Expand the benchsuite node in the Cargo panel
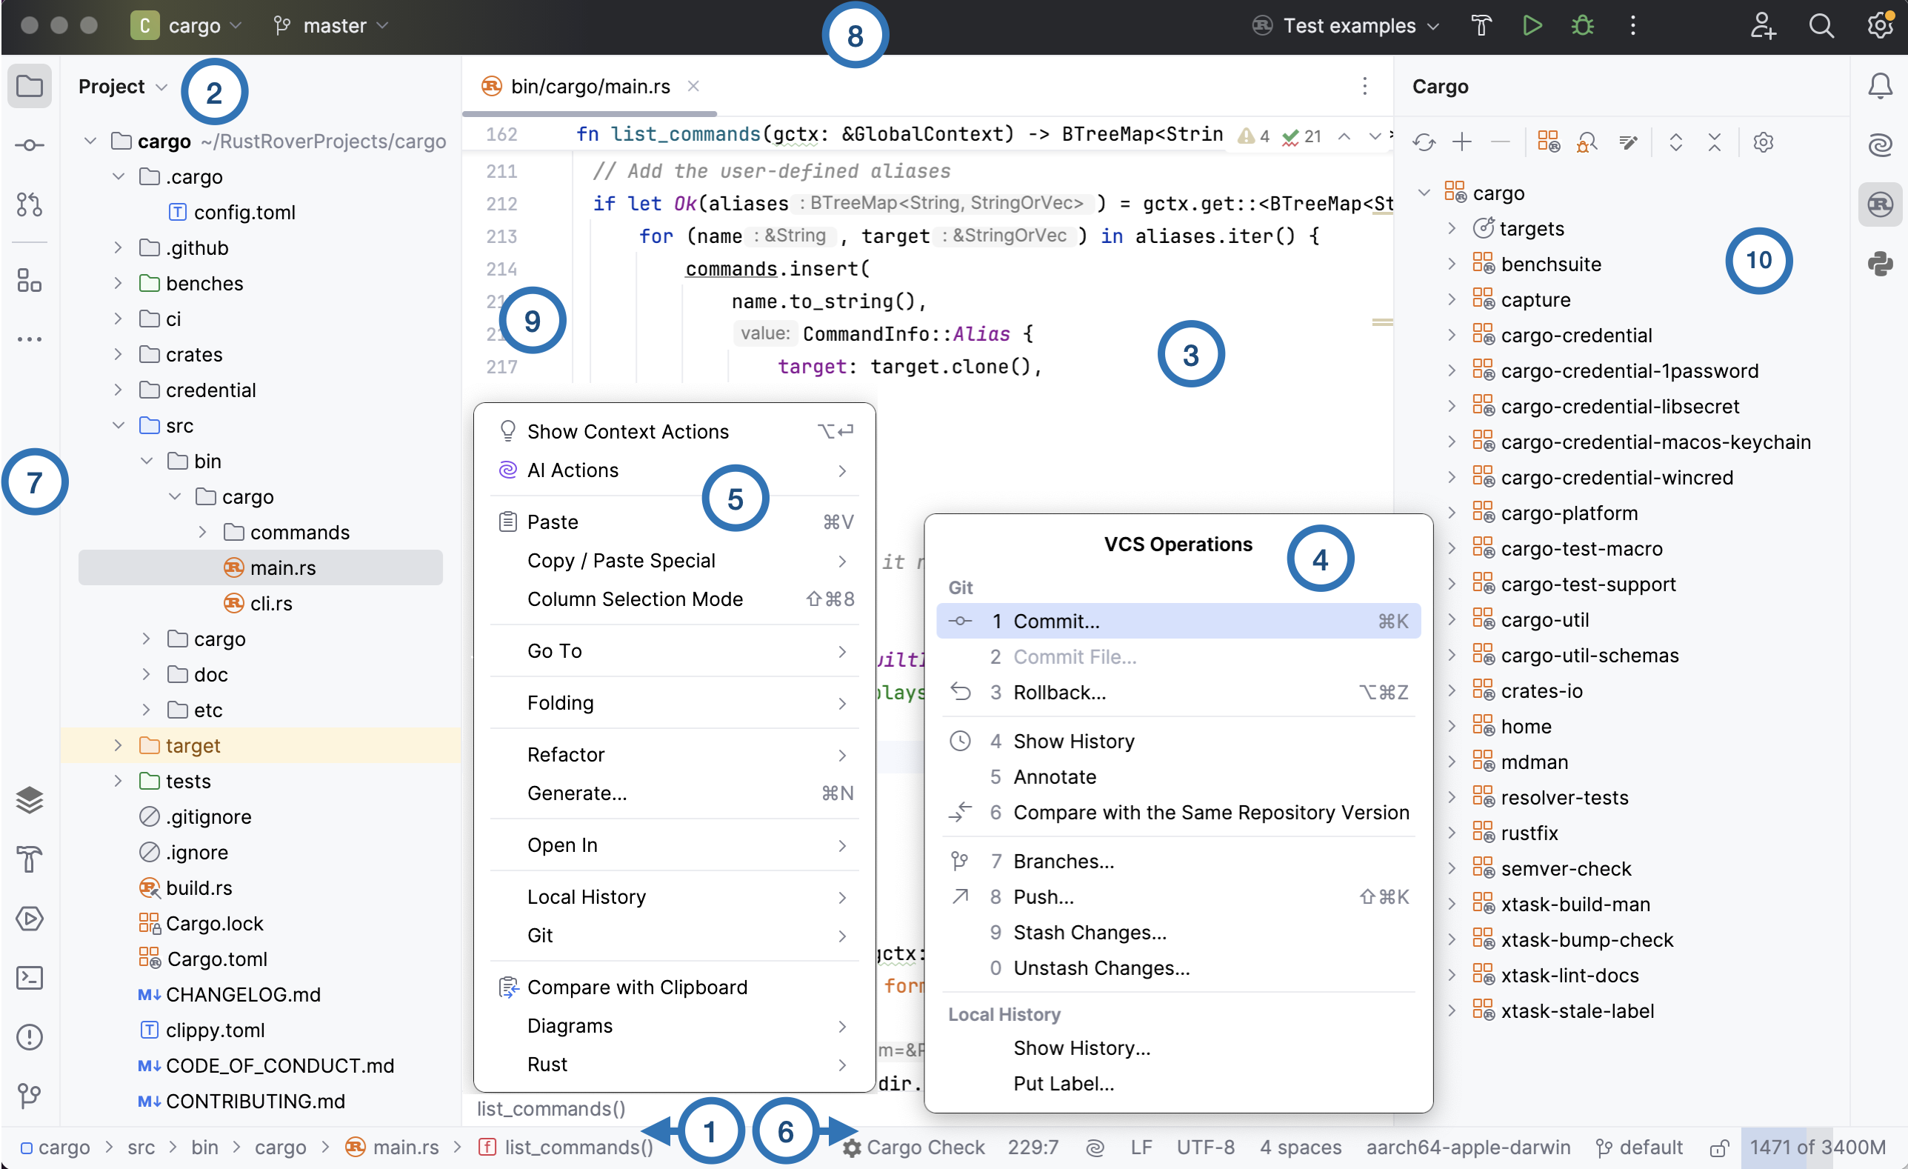 pos(1452,264)
